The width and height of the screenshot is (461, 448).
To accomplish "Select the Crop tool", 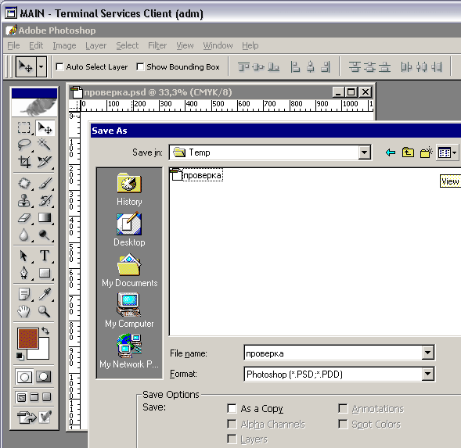I will 24,162.
